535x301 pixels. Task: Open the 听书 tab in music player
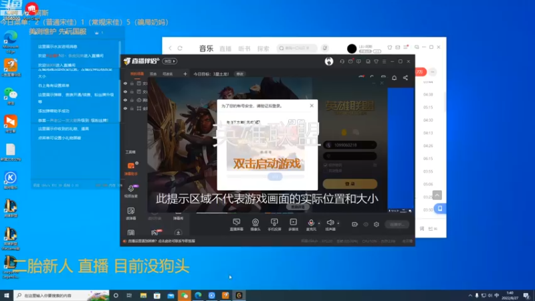(x=244, y=49)
